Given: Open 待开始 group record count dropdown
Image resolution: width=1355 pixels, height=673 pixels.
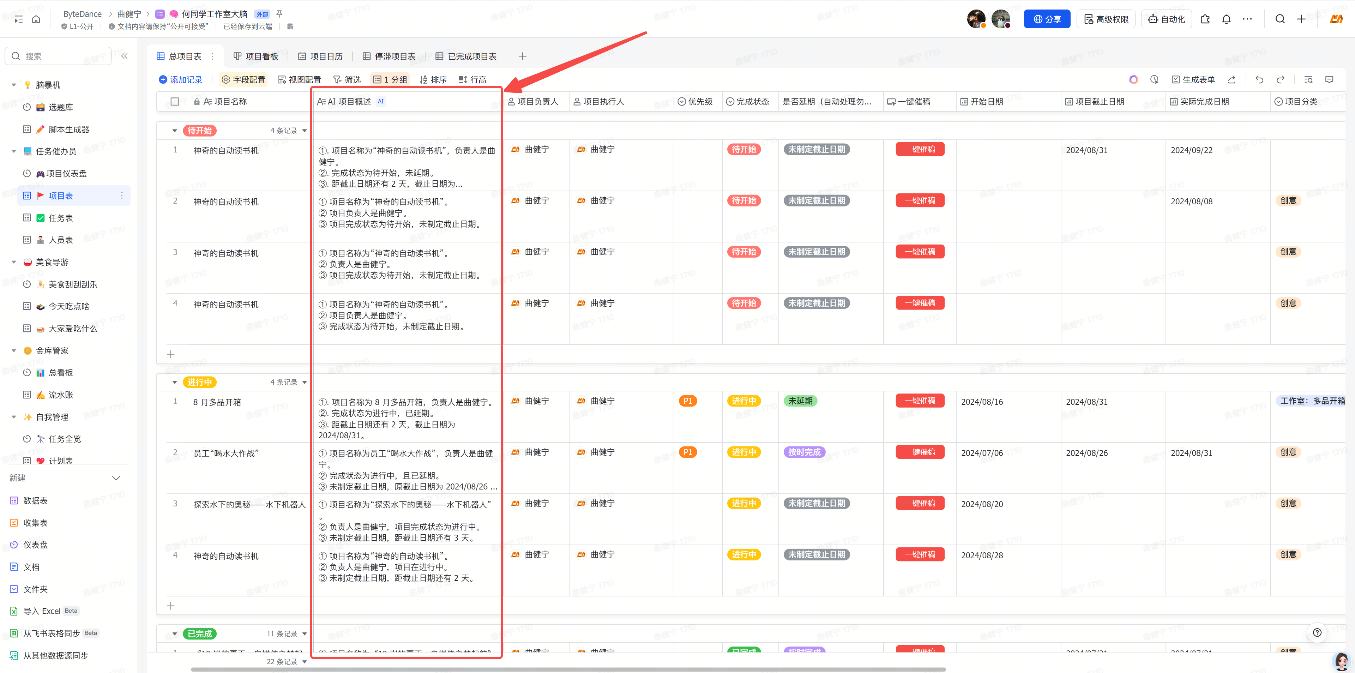Looking at the screenshot, I should coord(304,131).
